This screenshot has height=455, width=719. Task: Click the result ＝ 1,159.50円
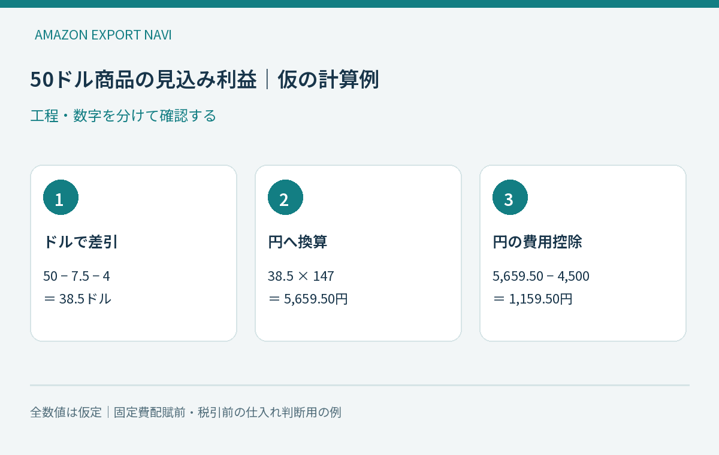[533, 298]
